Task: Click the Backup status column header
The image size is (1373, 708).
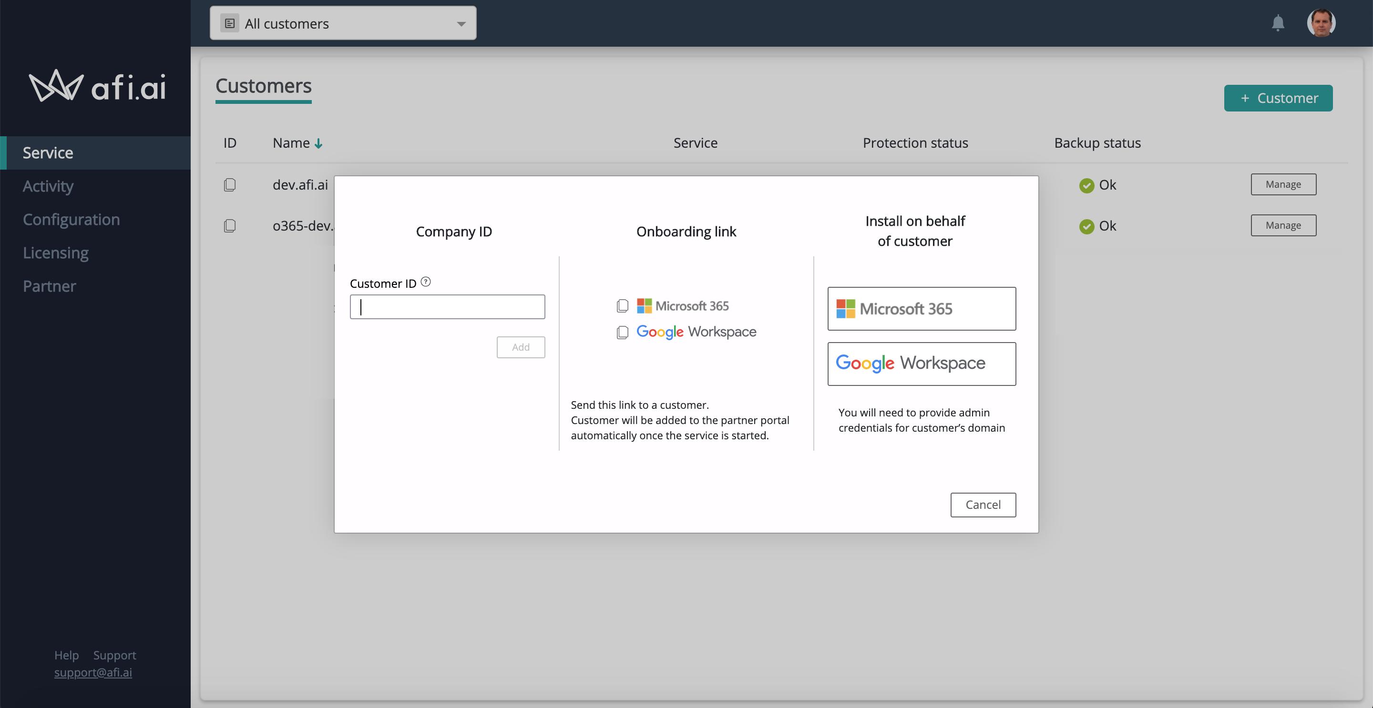Action: pos(1097,143)
